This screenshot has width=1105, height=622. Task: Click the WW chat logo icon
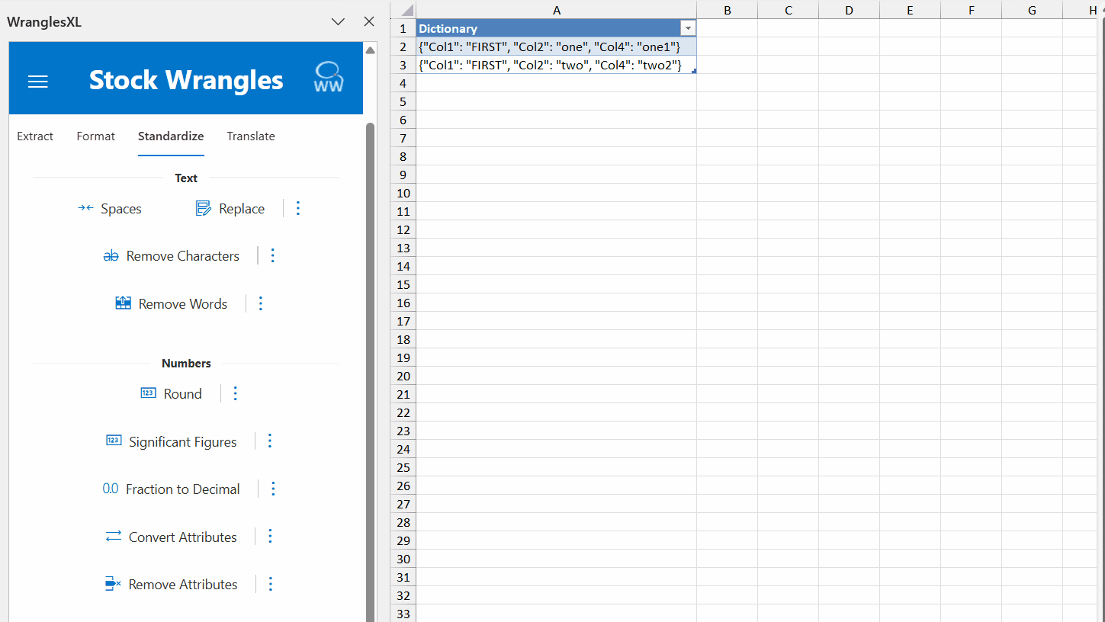pos(329,78)
